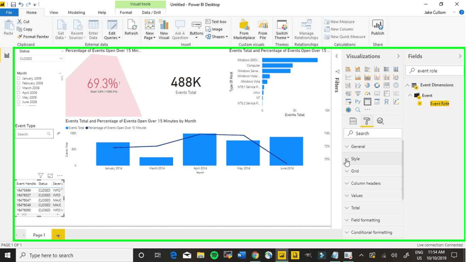Expand the Column headers section
Screen dimensions: 466x262
pyautogui.click(x=373, y=184)
